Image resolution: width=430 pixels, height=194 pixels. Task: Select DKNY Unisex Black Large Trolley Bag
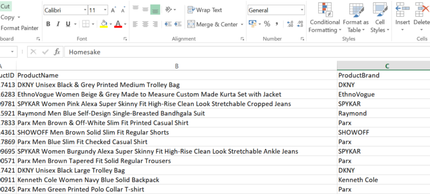click(x=177, y=171)
